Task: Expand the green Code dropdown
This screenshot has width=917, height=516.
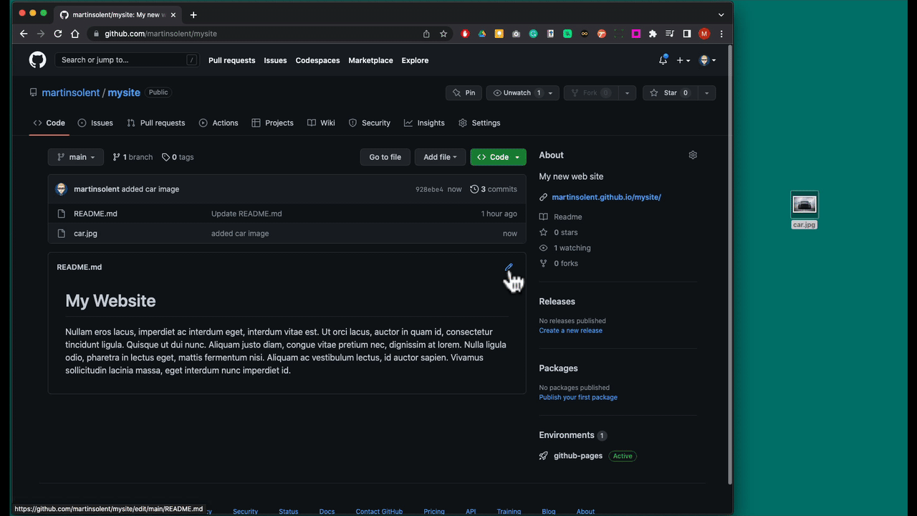Action: click(498, 157)
